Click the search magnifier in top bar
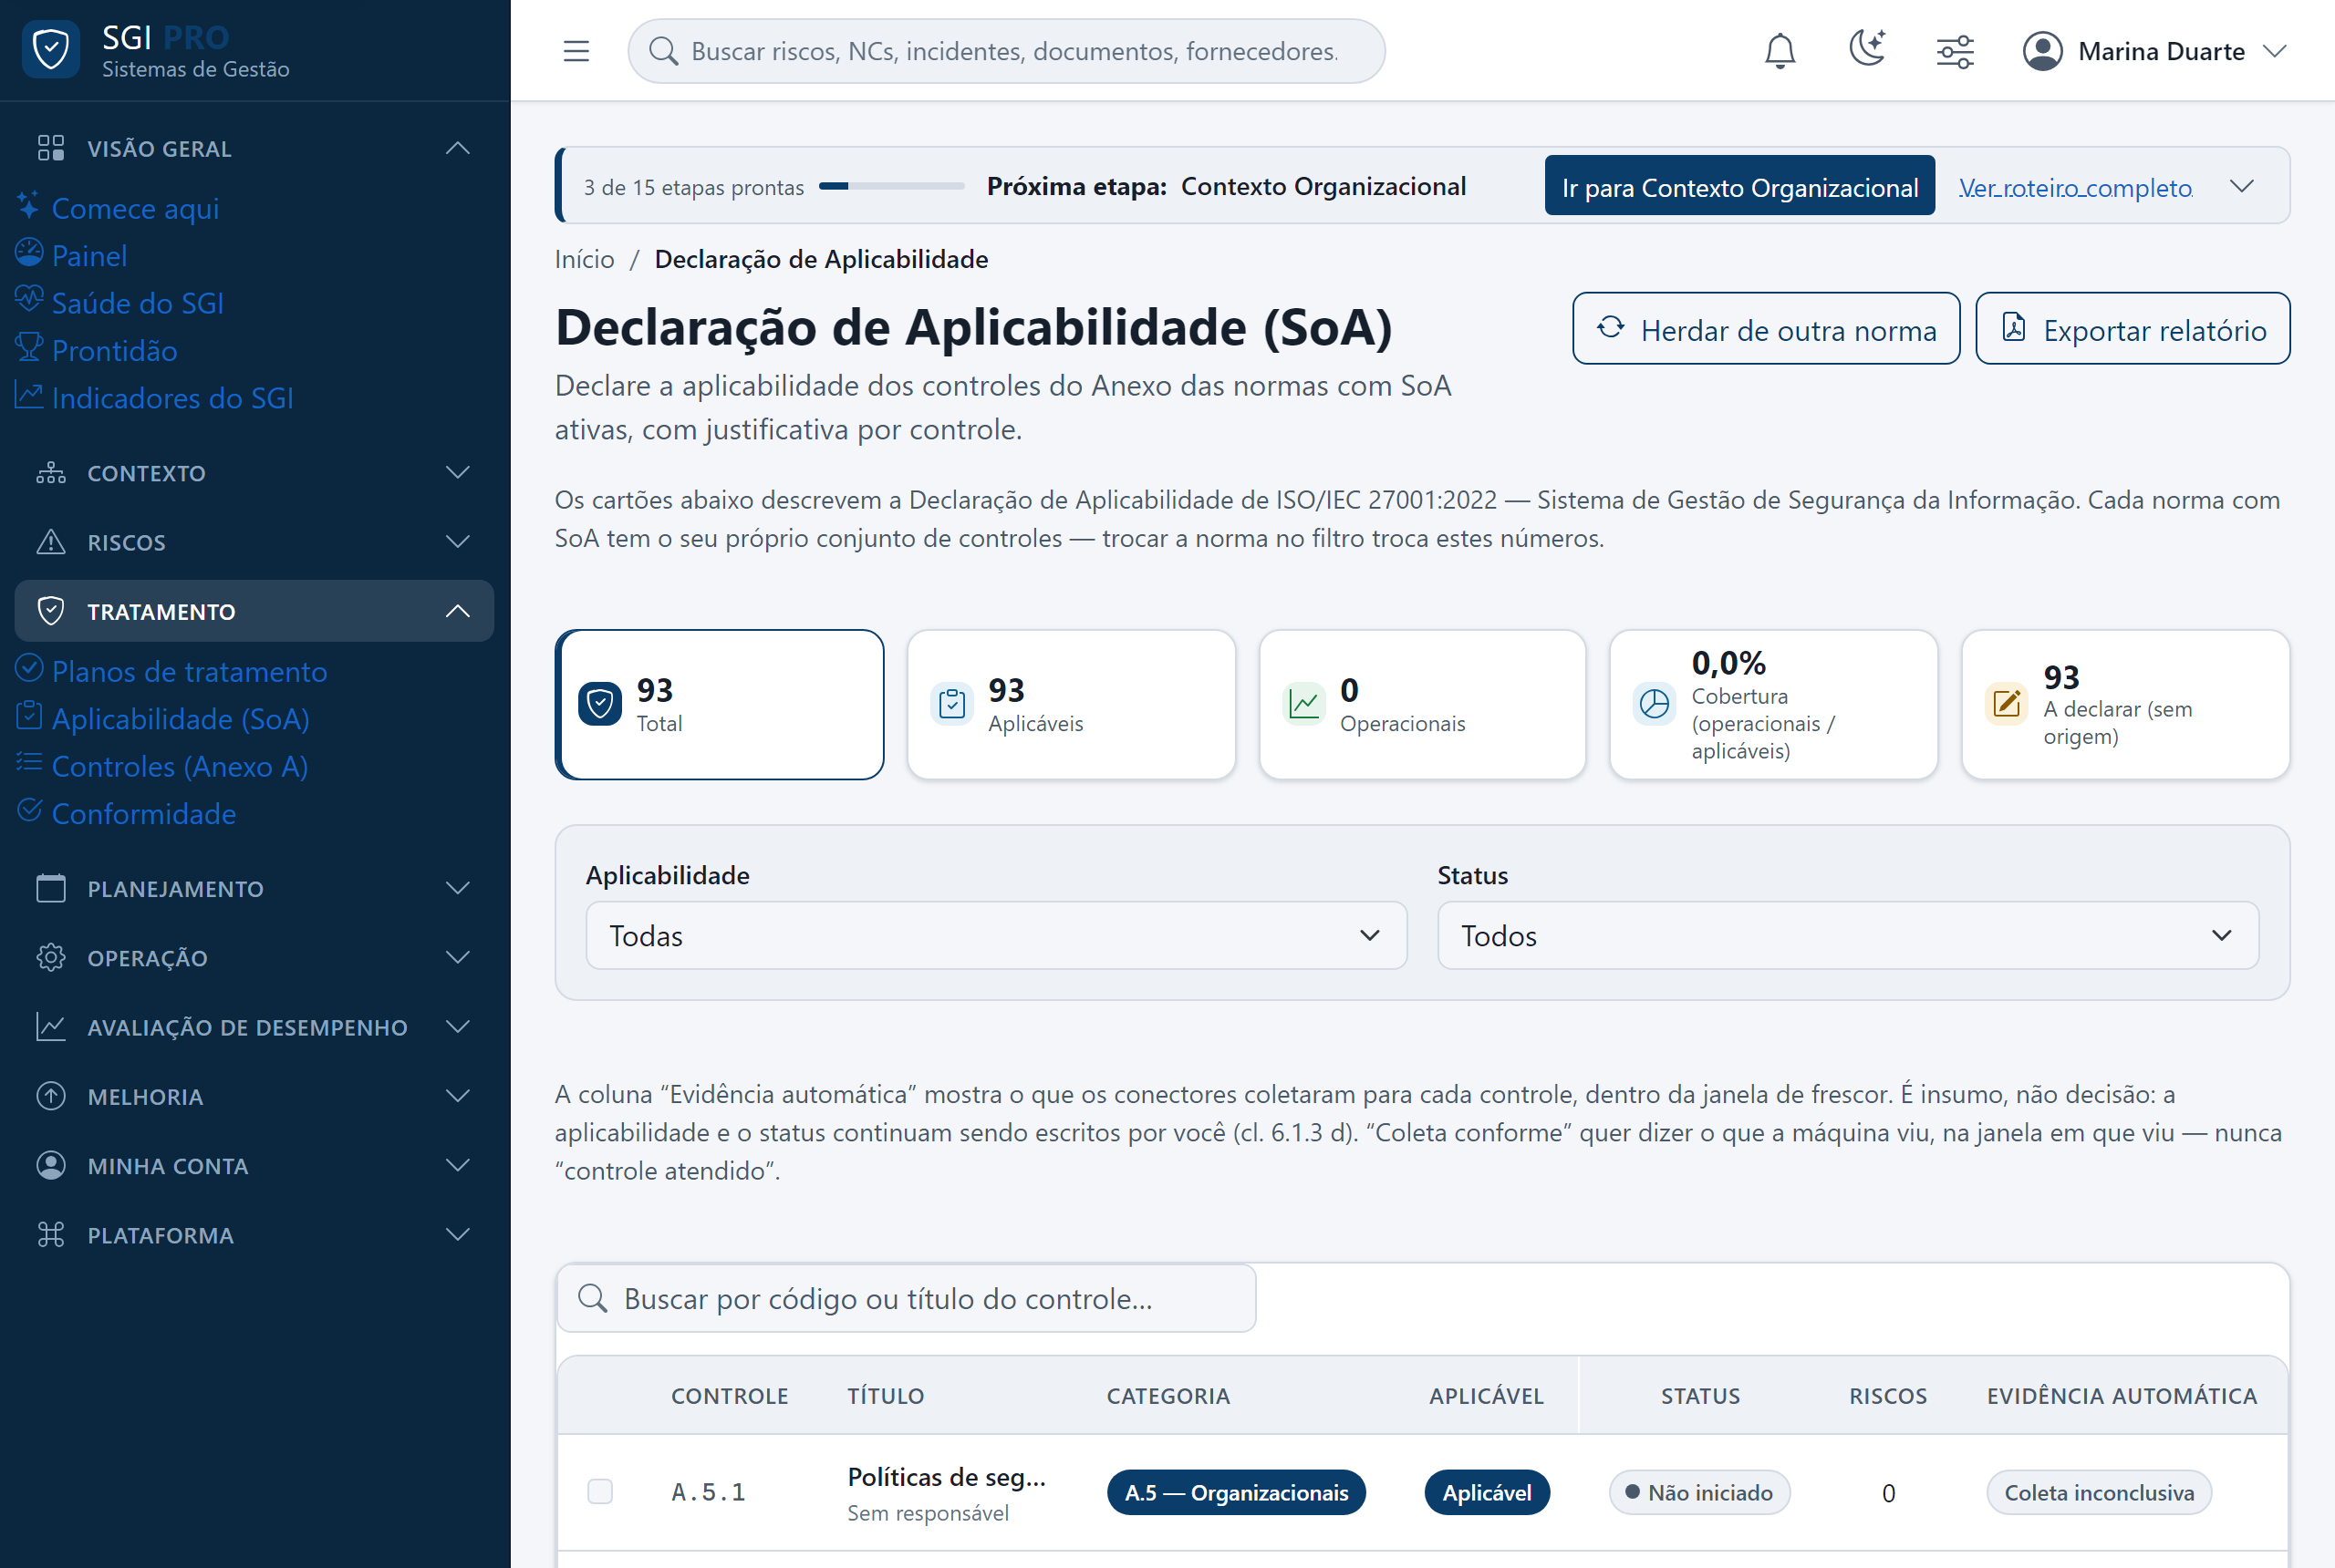Viewport: 2335px width, 1568px height. [663, 51]
